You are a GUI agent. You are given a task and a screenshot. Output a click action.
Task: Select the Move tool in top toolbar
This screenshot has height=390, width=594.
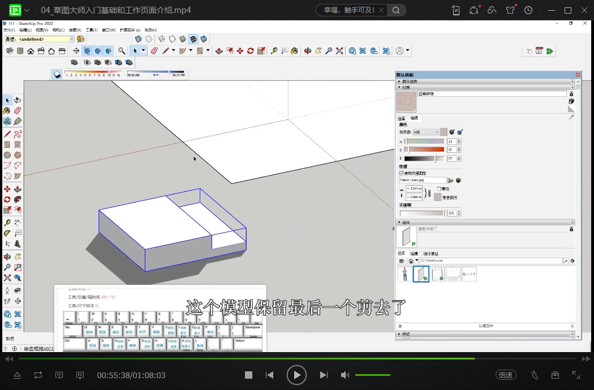[x=240, y=51]
